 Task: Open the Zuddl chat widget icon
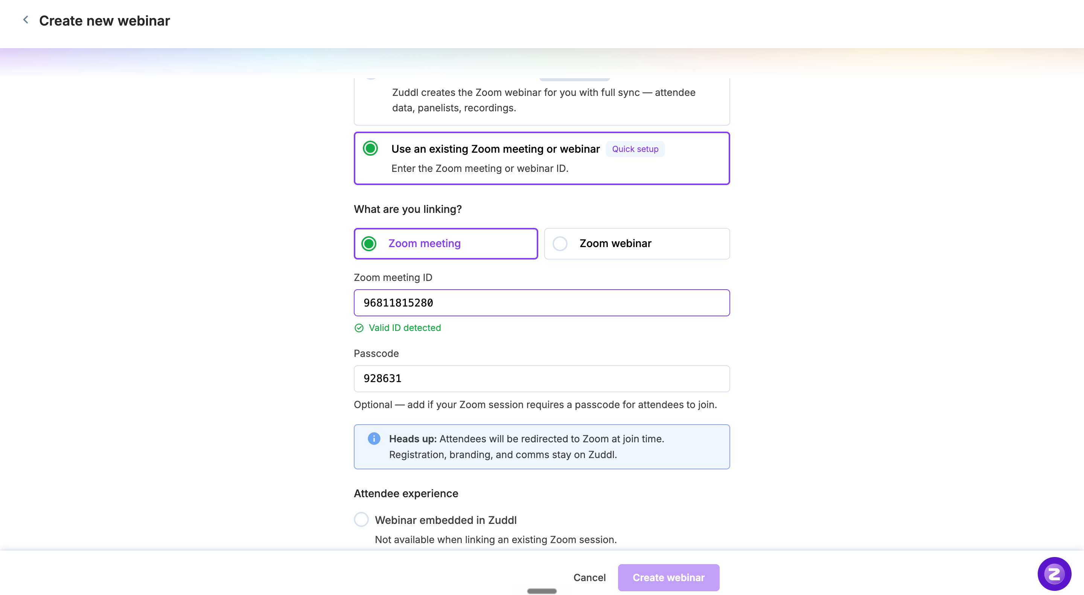coord(1054,574)
